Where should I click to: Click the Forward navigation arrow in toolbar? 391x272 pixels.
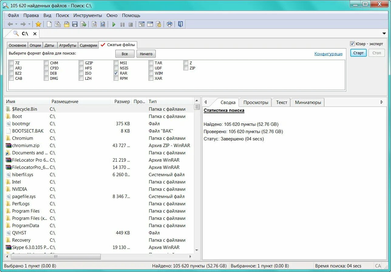point(23,24)
